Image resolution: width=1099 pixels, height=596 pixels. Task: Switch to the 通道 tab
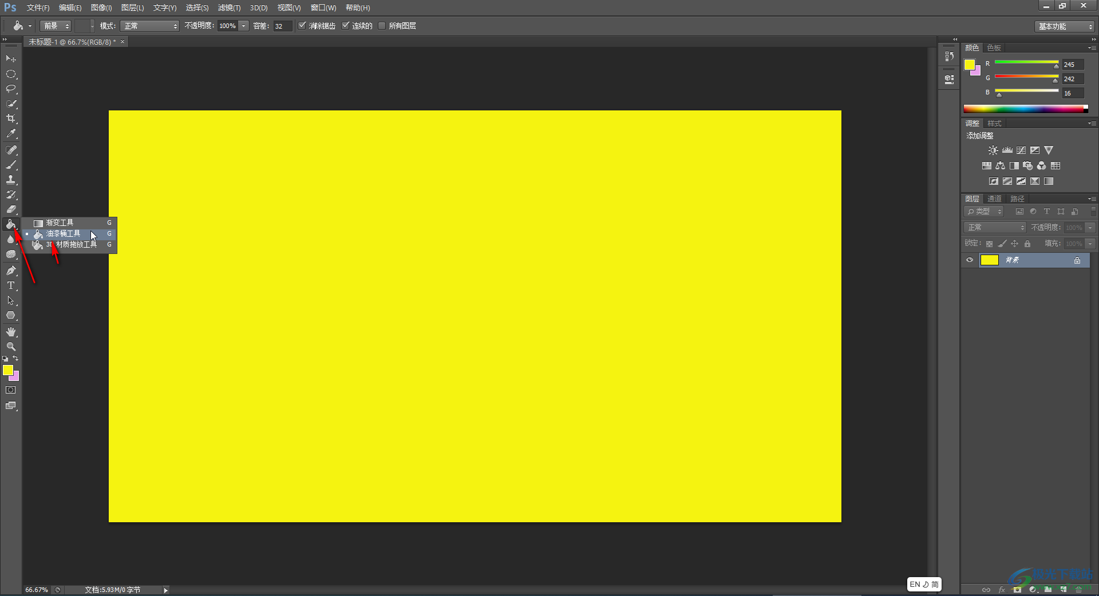995,199
